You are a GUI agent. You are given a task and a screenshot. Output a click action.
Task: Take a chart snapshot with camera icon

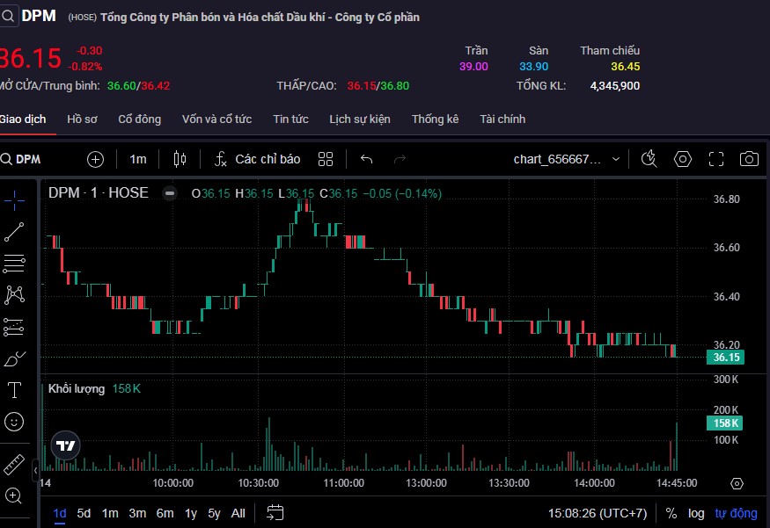749,159
